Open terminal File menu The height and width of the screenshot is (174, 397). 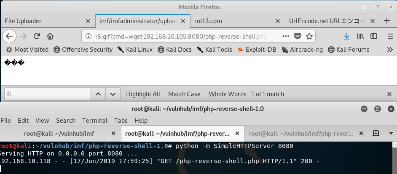5,121
